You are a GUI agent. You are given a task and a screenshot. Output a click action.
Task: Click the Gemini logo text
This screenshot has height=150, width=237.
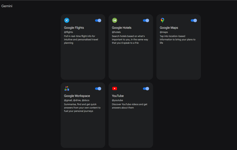pos(7,6)
